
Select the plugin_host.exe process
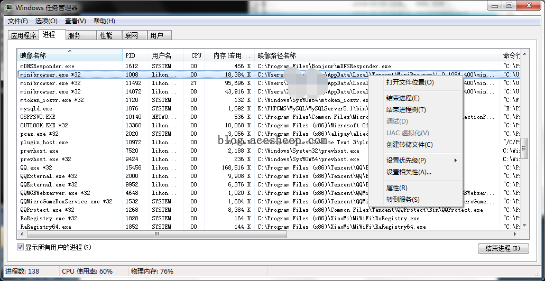269,142
